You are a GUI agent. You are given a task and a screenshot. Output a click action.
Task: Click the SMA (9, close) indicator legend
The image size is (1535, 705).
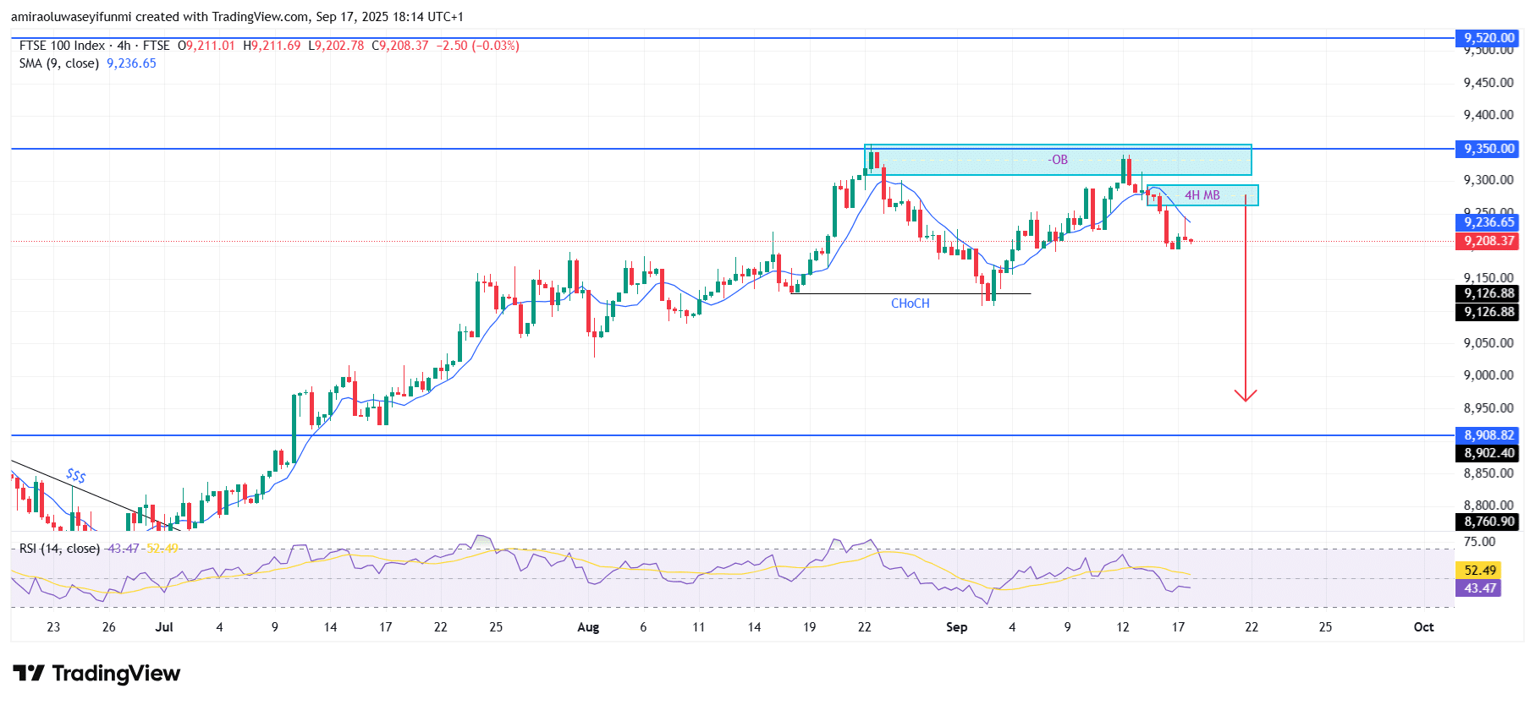[x=58, y=63]
